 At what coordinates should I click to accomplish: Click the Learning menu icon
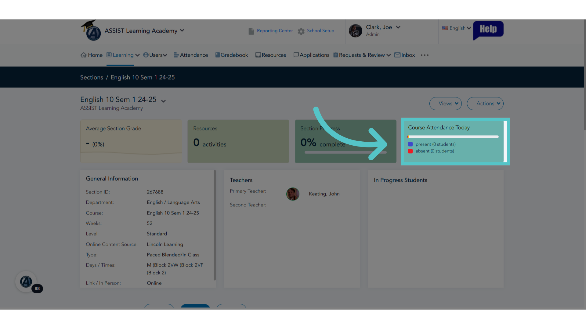[109, 55]
